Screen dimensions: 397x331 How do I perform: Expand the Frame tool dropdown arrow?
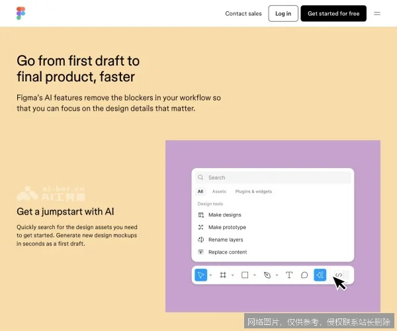[232, 275]
